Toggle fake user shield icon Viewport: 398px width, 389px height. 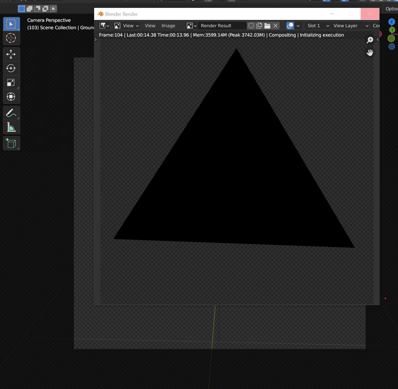click(x=251, y=26)
